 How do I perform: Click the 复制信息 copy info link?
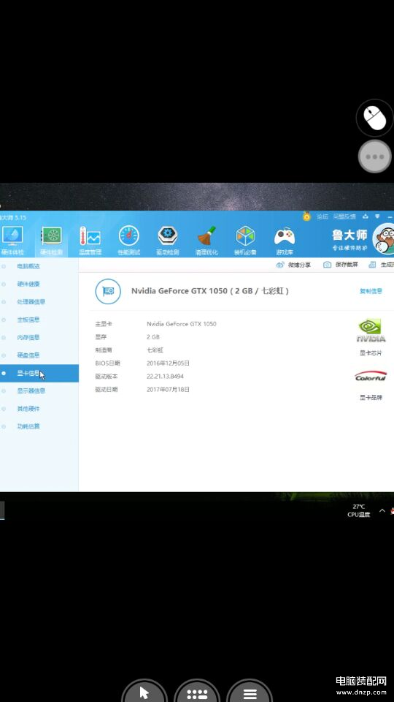[371, 291]
